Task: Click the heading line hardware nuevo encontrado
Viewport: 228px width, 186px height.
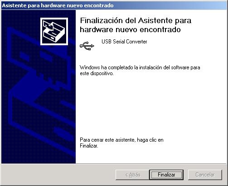Action: 130,29
